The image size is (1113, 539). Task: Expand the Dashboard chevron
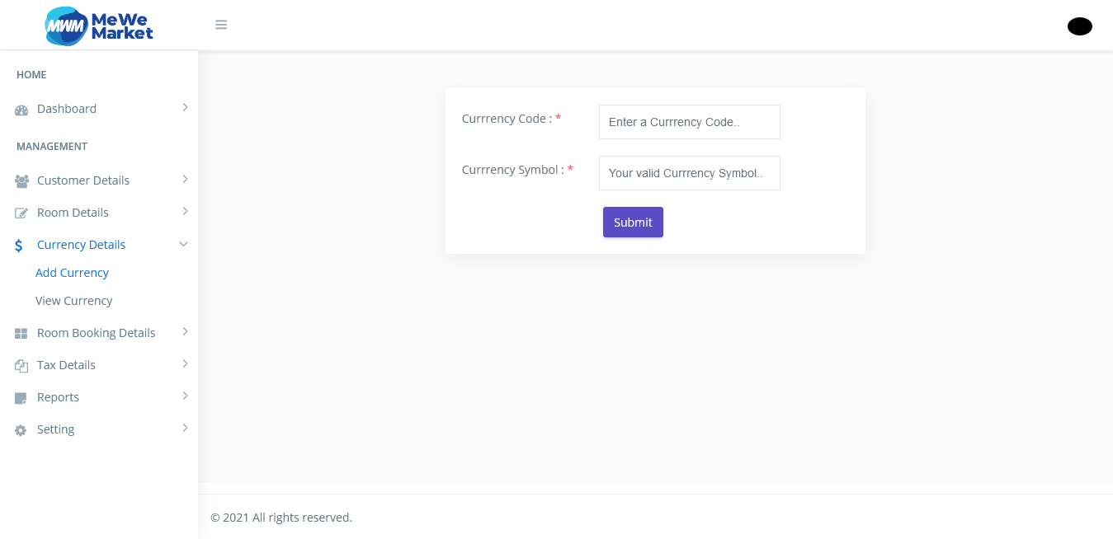[x=185, y=107]
